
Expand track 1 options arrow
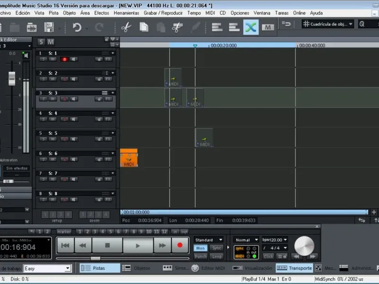(x=113, y=53)
